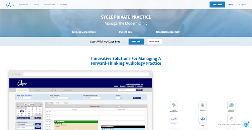Go to previous day with left arrow
This screenshot has height=130, width=252.
tap(74, 106)
